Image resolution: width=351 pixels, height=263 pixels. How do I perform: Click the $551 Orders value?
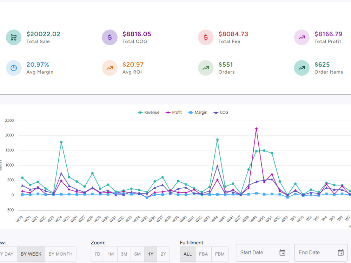click(x=226, y=65)
